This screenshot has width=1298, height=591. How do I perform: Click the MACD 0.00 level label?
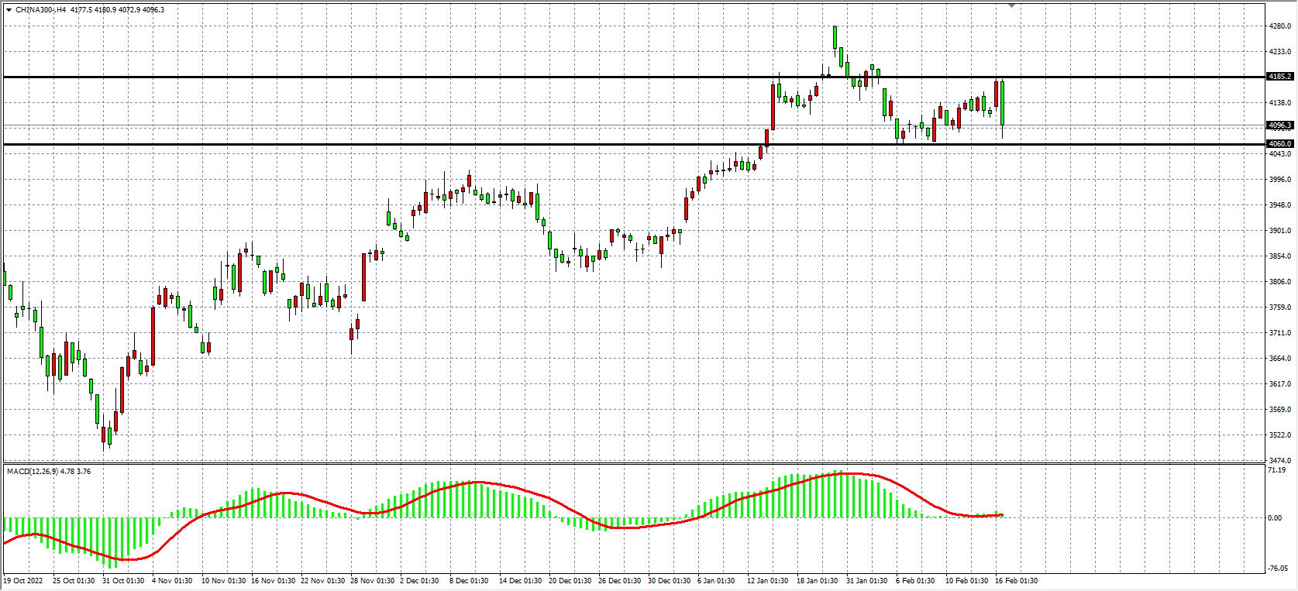tap(1275, 518)
